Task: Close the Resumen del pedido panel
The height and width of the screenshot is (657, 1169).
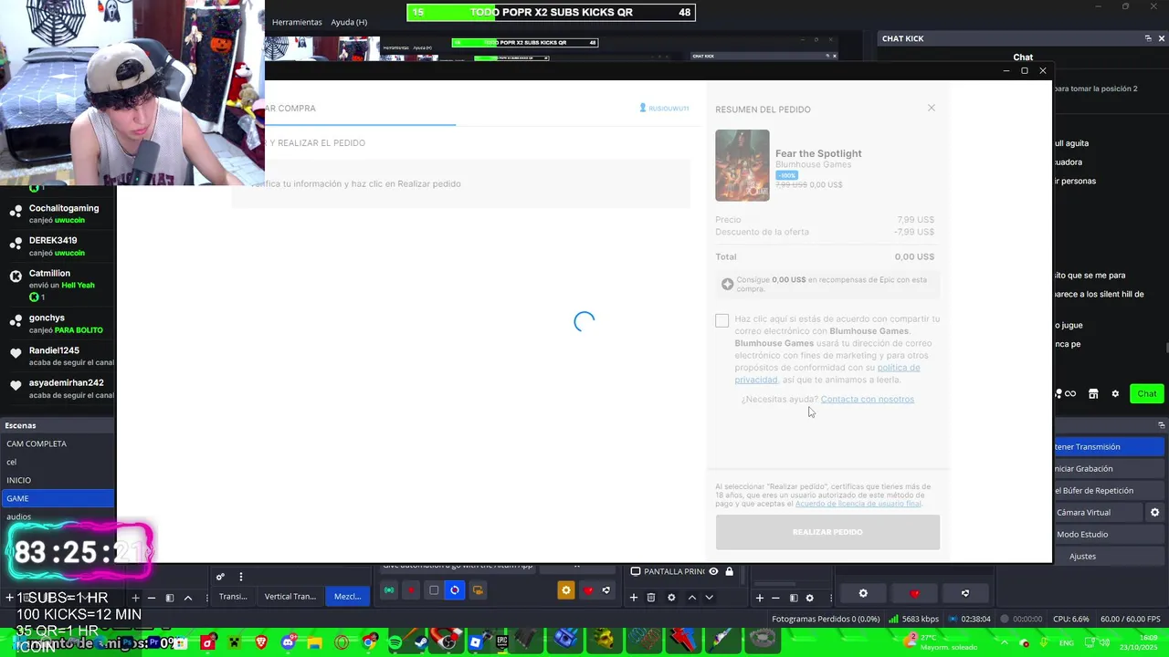Action: 932,108
